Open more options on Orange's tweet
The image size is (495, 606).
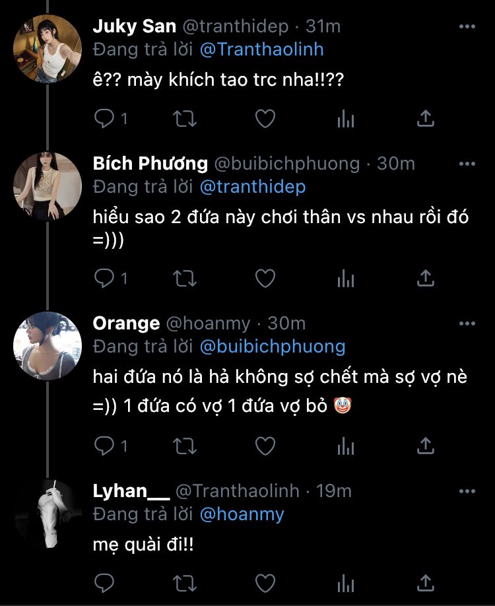(467, 323)
